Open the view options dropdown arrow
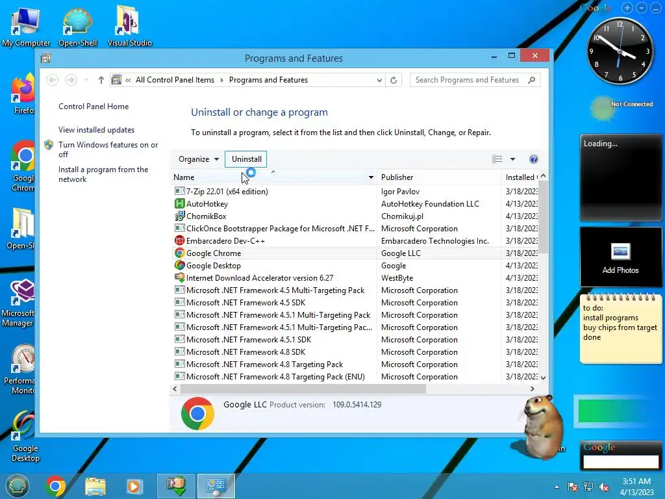665x499 pixels. (x=513, y=159)
